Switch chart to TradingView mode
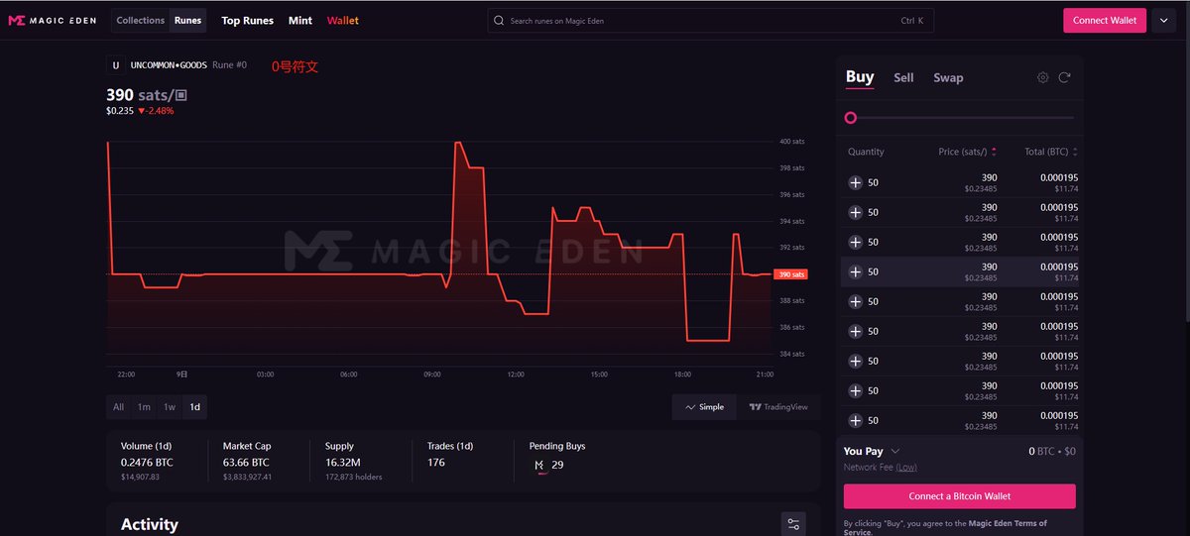The image size is (1190, 536). [778, 407]
